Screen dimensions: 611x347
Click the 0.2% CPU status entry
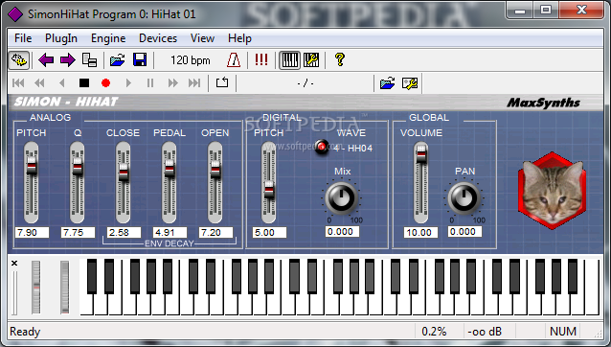(434, 332)
